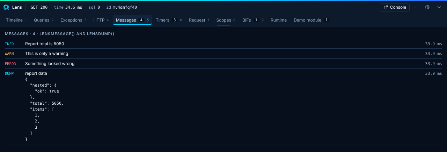Click the DUMP level label
447x152 pixels.
click(x=9, y=73)
